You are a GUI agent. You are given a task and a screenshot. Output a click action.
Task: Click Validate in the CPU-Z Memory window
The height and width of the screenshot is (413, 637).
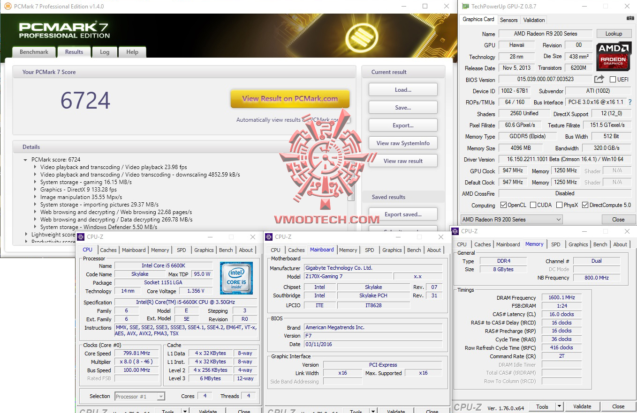(x=582, y=406)
